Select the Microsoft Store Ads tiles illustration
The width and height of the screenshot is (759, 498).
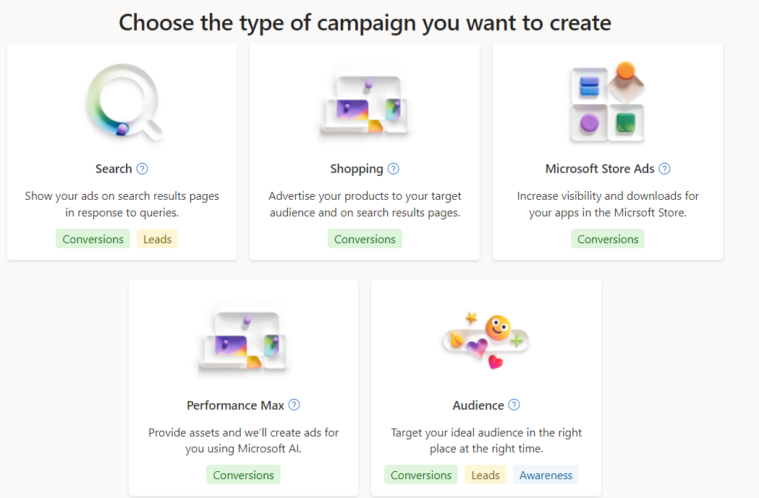(608, 102)
